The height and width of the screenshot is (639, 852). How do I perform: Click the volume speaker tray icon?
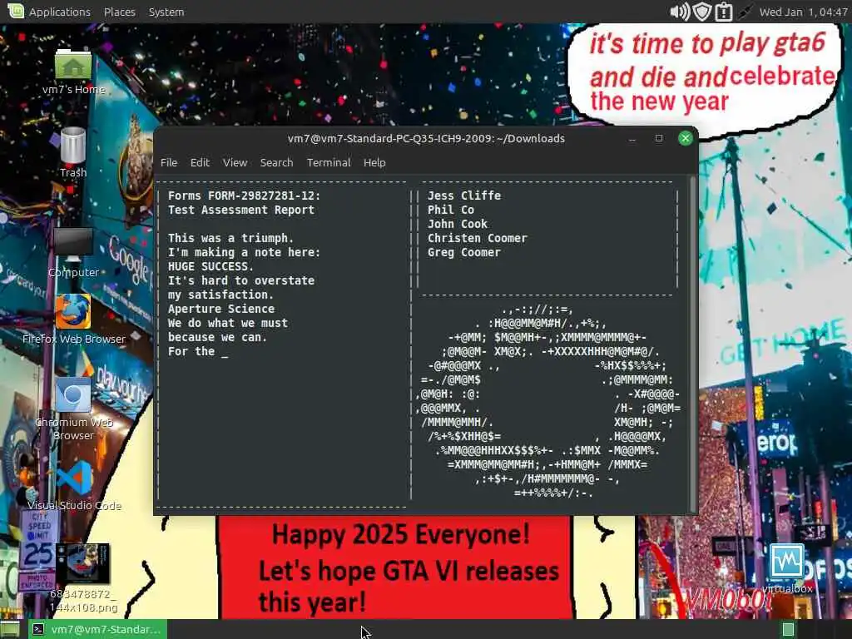pos(679,12)
